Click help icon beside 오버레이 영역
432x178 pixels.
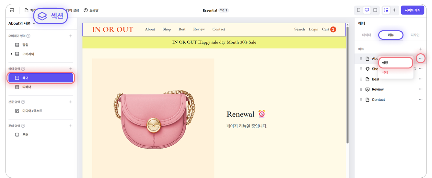[28, 36]
